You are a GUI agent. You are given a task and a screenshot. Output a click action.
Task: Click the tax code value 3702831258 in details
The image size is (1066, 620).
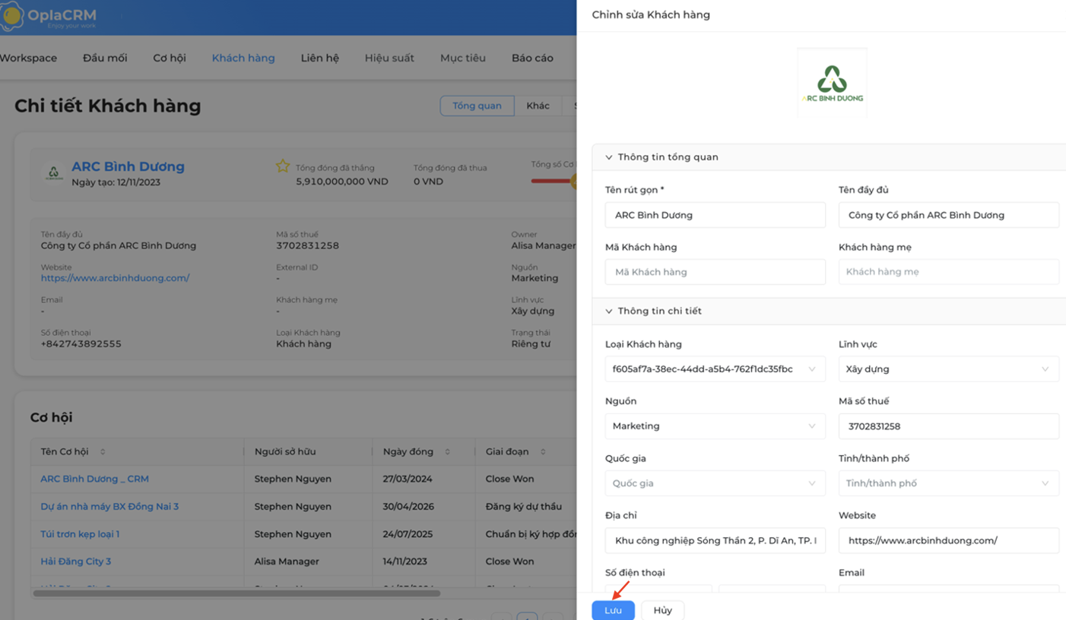tap(307, 245)
